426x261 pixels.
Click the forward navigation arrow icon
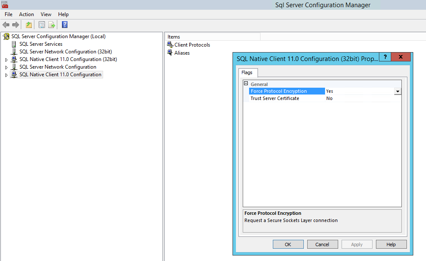(x=16, y=25)
